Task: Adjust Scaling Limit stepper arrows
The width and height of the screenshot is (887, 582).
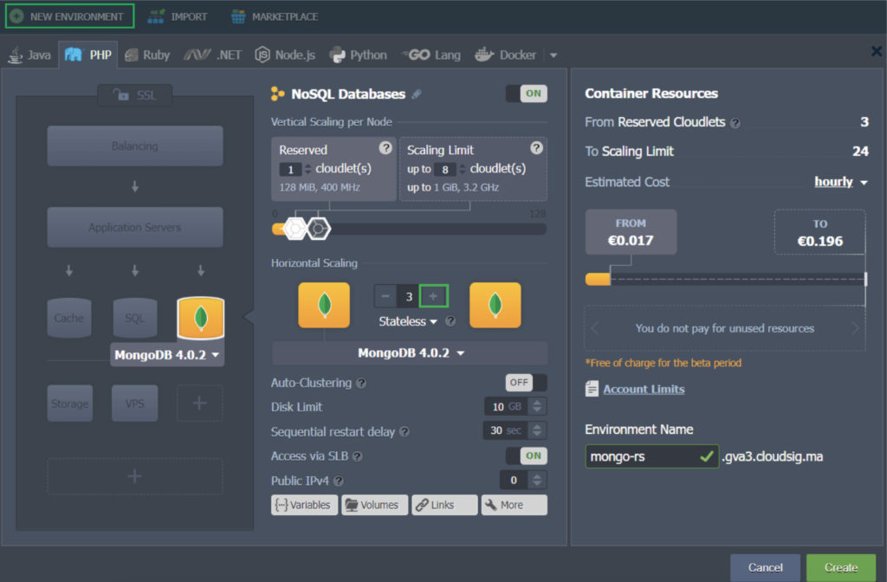Action: pyautogui.click(x=463, y=169)
